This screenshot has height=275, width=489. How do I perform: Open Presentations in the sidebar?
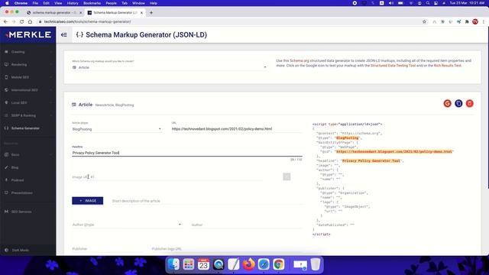(28, 192)
